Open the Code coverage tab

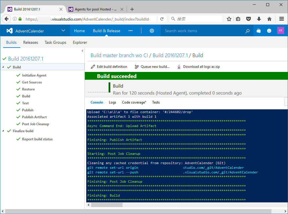[134, 102]
